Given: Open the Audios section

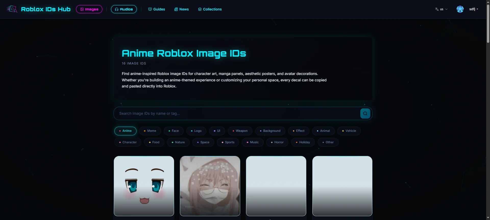Looking at the screenshot, I should coord(124,9).
